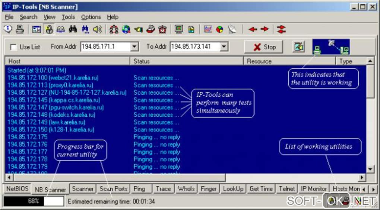Viewport: 380px width, 210px height.
Task: Open the Help menu
Action: 113,17
